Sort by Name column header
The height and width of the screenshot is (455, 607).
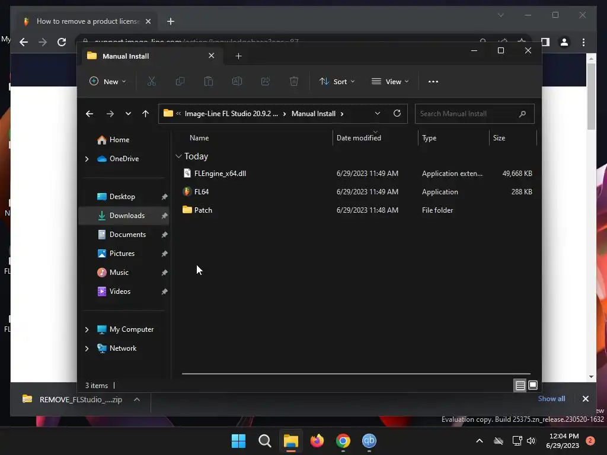199,138
